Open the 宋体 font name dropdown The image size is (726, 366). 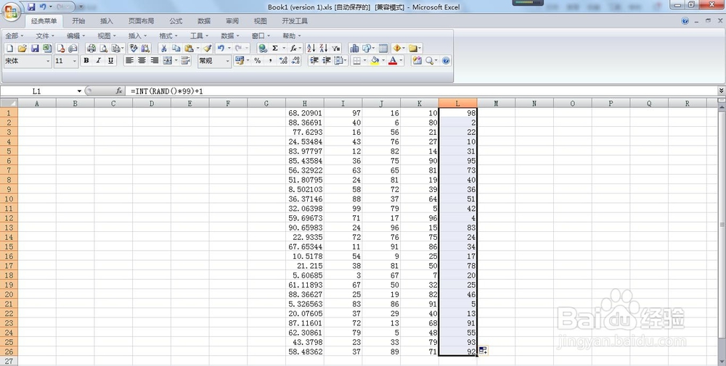pos(48,61)
